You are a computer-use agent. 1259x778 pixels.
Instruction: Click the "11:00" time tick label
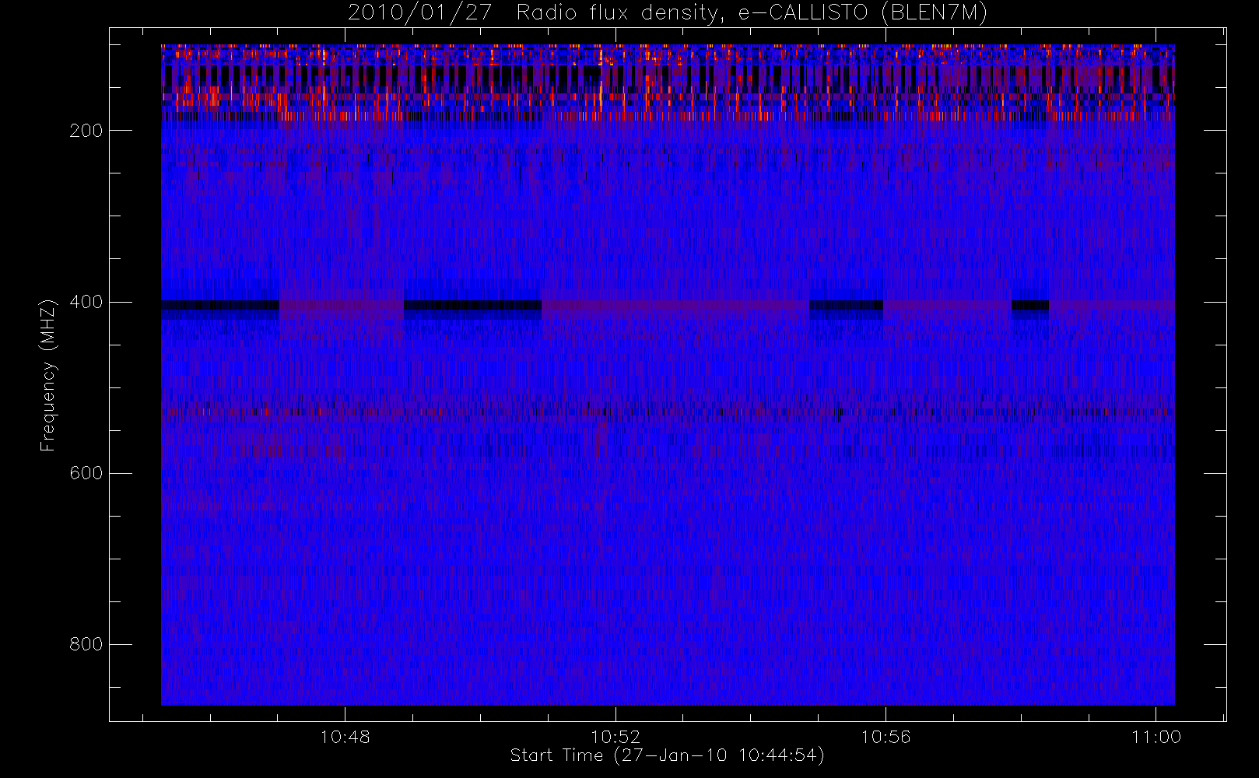1156,737
